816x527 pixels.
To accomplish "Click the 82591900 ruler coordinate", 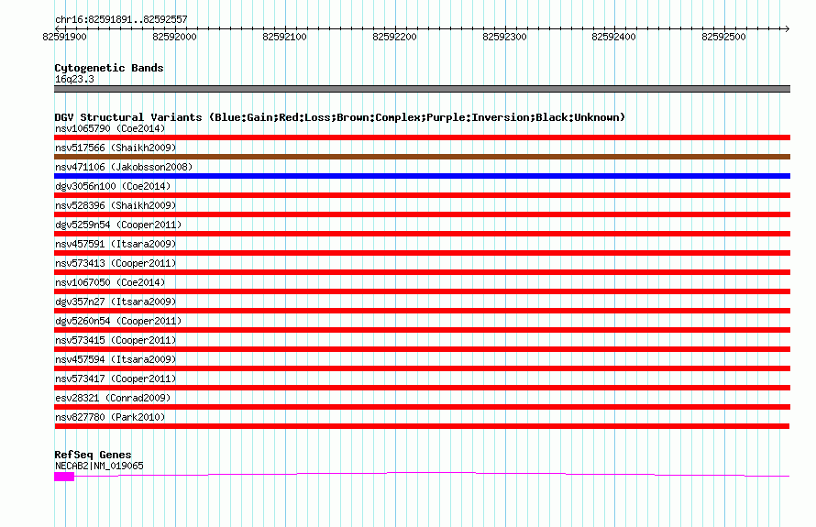I will pyautogui.click(x=64, y=37).
